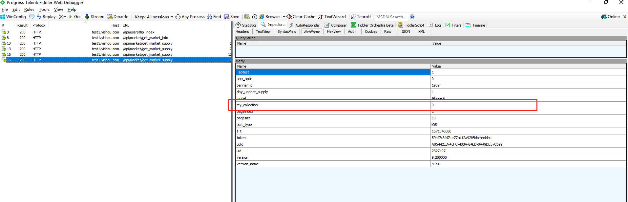Switch to the Composer tab
Image resolution: width=628 pixels, height=202 pixels.
[x=336, y=25]
